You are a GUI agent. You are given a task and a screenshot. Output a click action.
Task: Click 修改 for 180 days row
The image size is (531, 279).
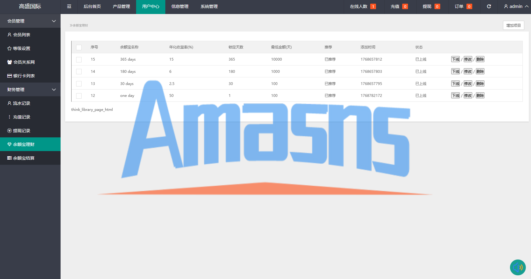click(x=468, y=72)
